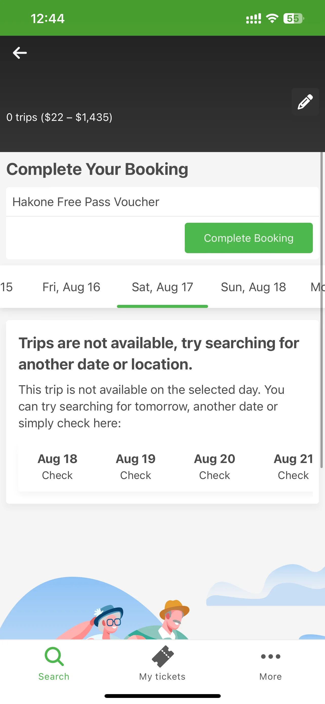Check availability for Aug 18

click(x=57, y=467)
